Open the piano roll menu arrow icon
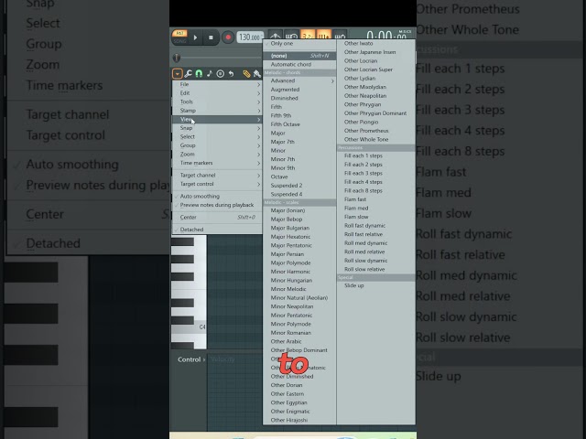The image size is (586, 439). (x=177, y=73)
